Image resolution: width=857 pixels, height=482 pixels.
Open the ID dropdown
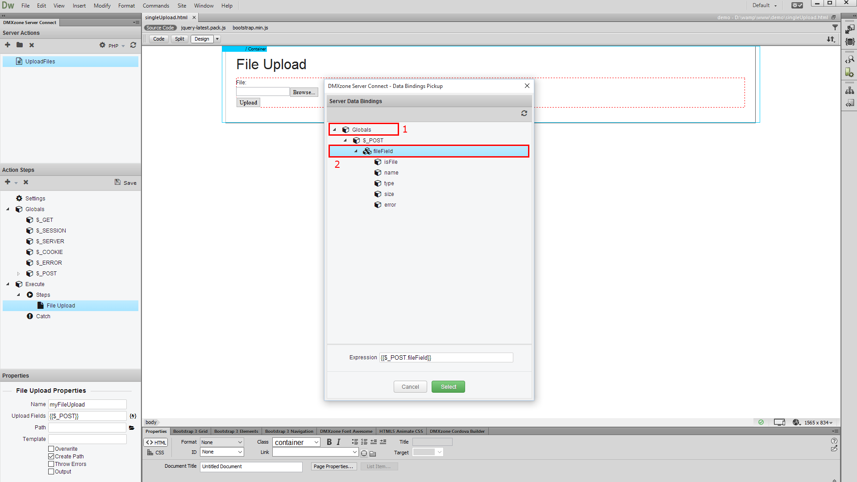tap(222, 452)
